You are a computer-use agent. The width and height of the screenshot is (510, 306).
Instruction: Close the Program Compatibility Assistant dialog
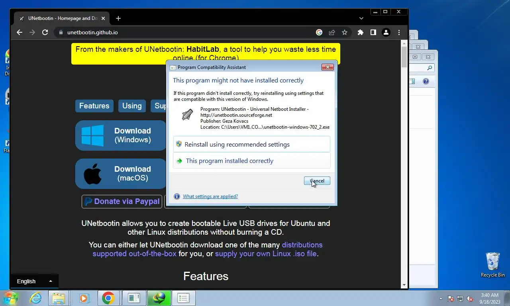click(328, 67)
